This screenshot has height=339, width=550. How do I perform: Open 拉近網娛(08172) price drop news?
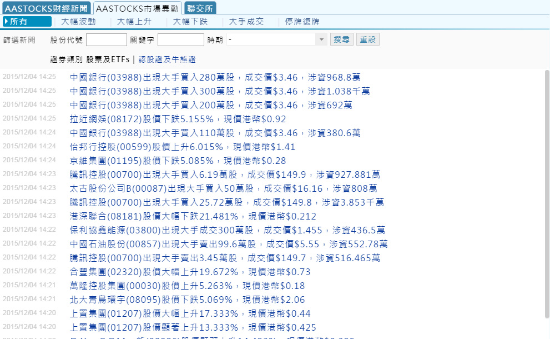pos(178,119)
